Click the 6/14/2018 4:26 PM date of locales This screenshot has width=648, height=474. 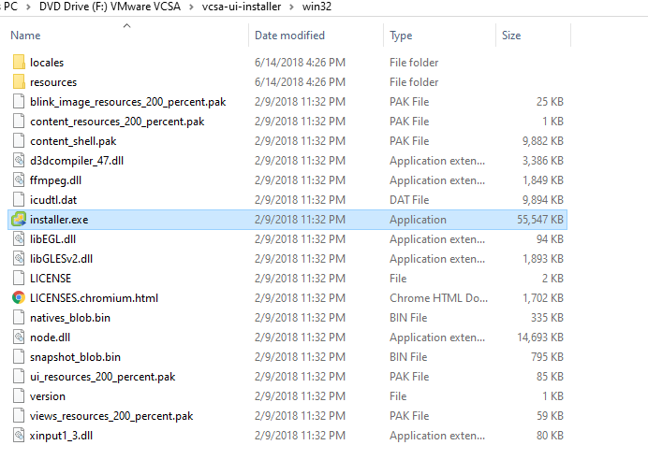(x=300, y=63)
